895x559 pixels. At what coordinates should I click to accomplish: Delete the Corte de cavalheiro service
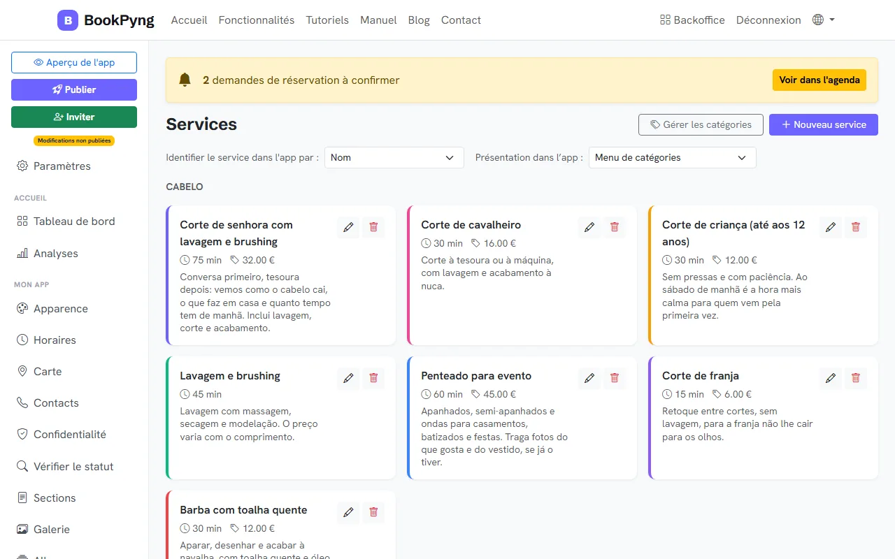[x=615, y=227]
